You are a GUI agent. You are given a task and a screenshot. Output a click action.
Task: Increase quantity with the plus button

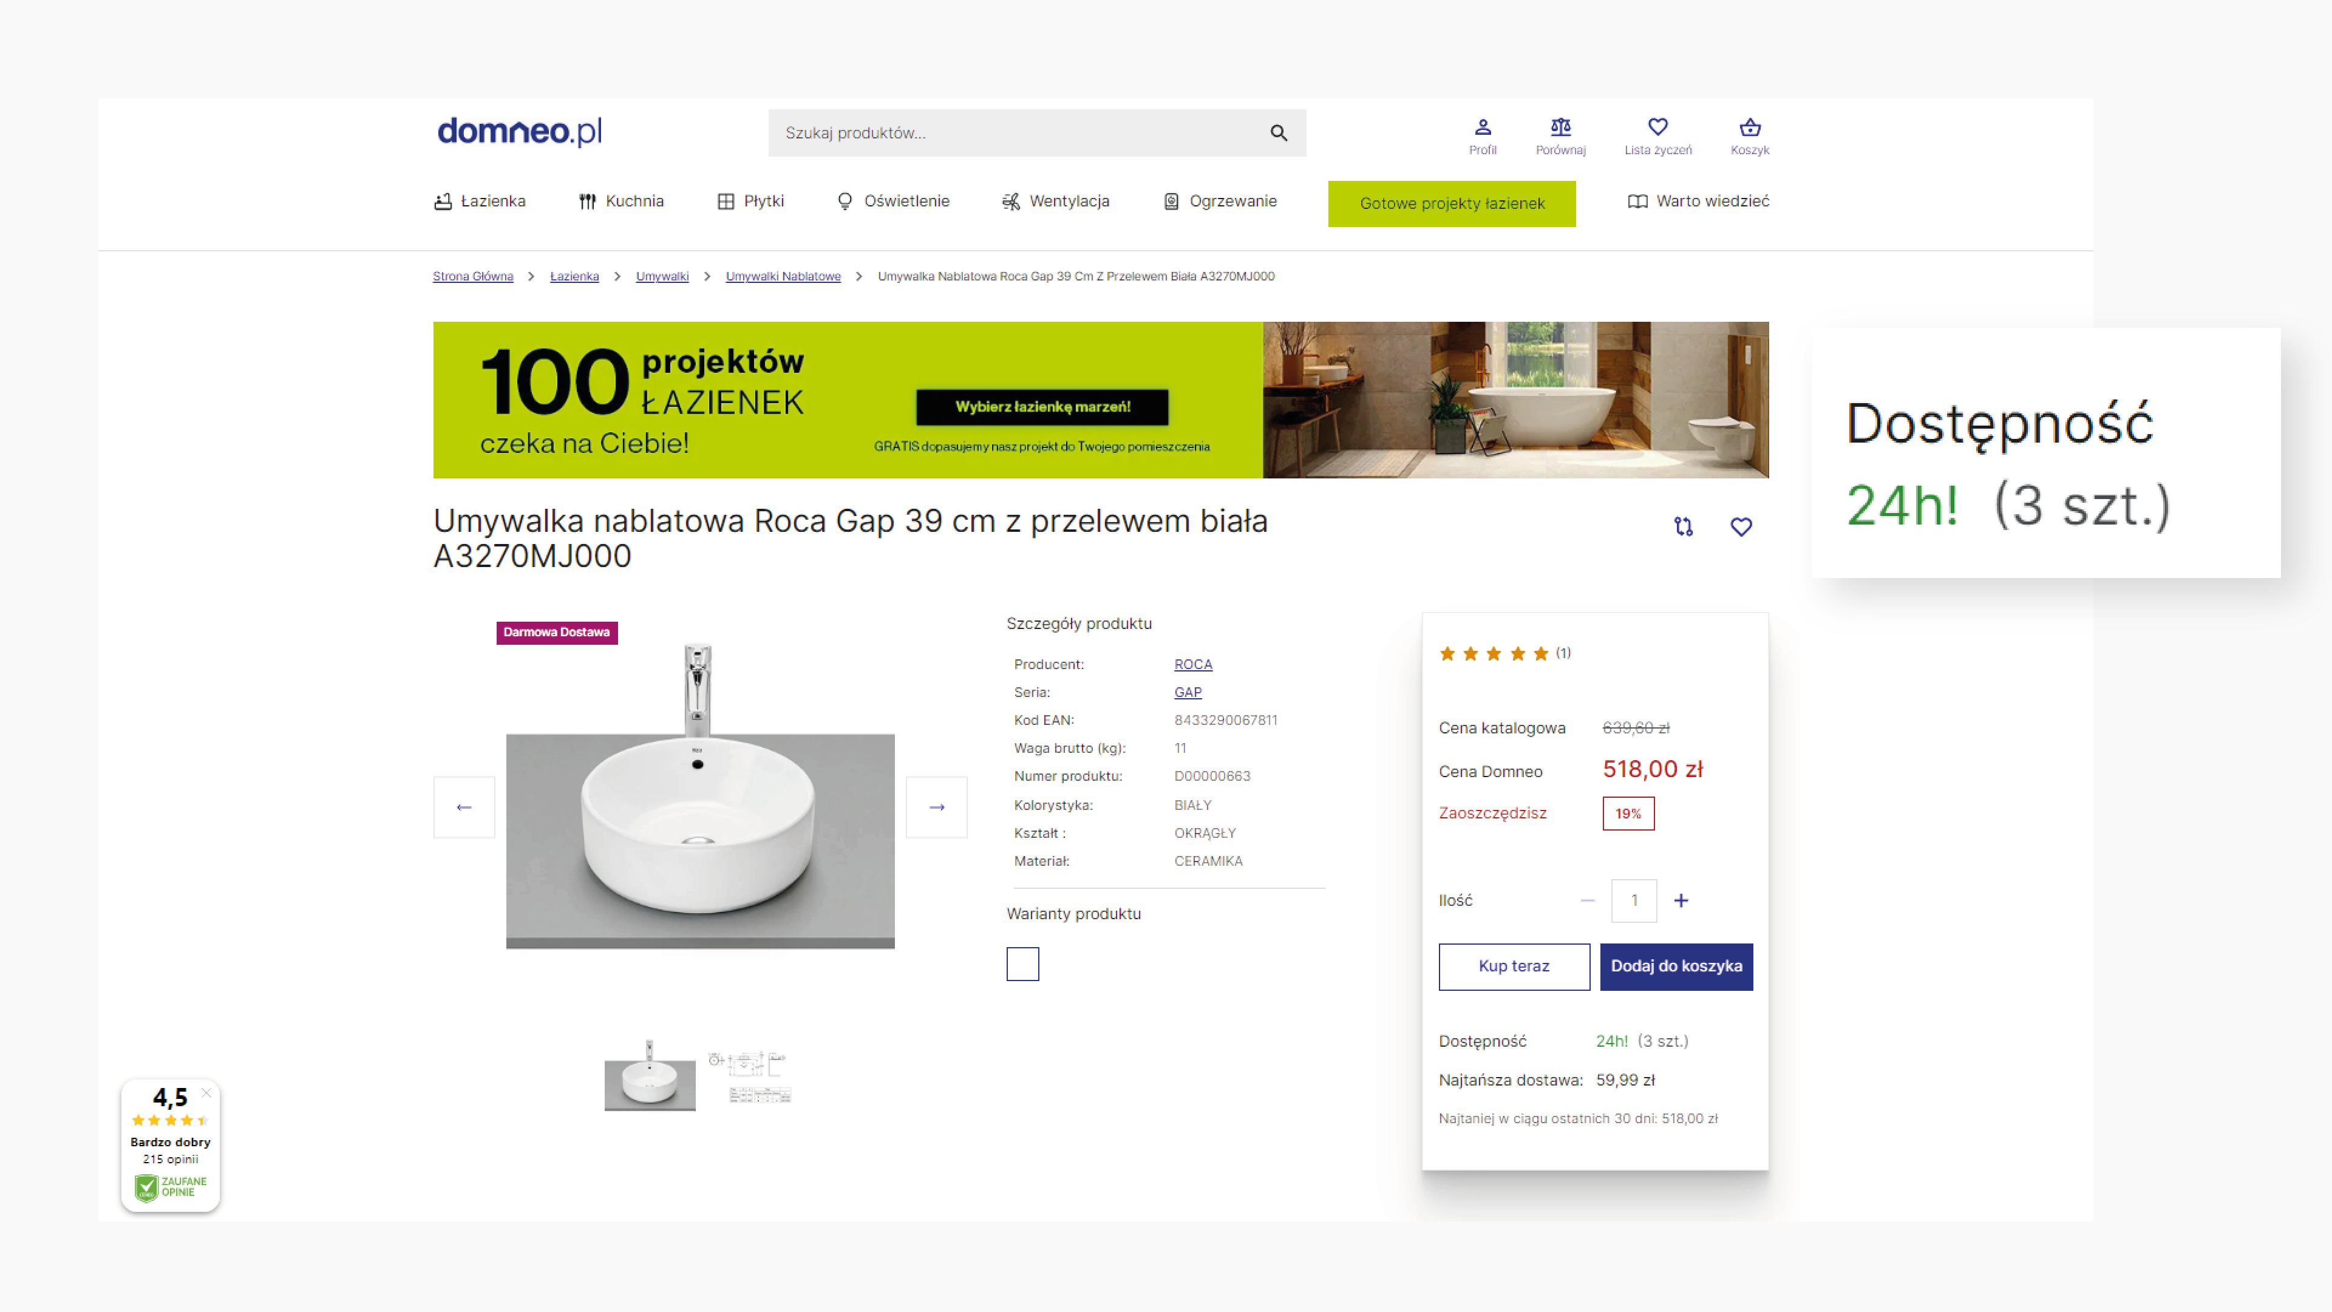pyautogui.click(x=1680, y=900)
